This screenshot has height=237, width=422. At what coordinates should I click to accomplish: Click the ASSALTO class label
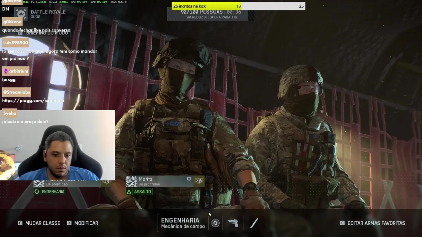(x=142, y=192)
